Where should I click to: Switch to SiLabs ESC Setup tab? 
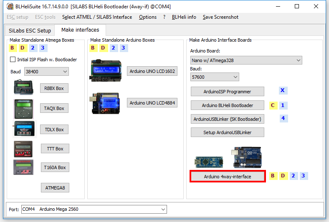click(x=30, y=30)
